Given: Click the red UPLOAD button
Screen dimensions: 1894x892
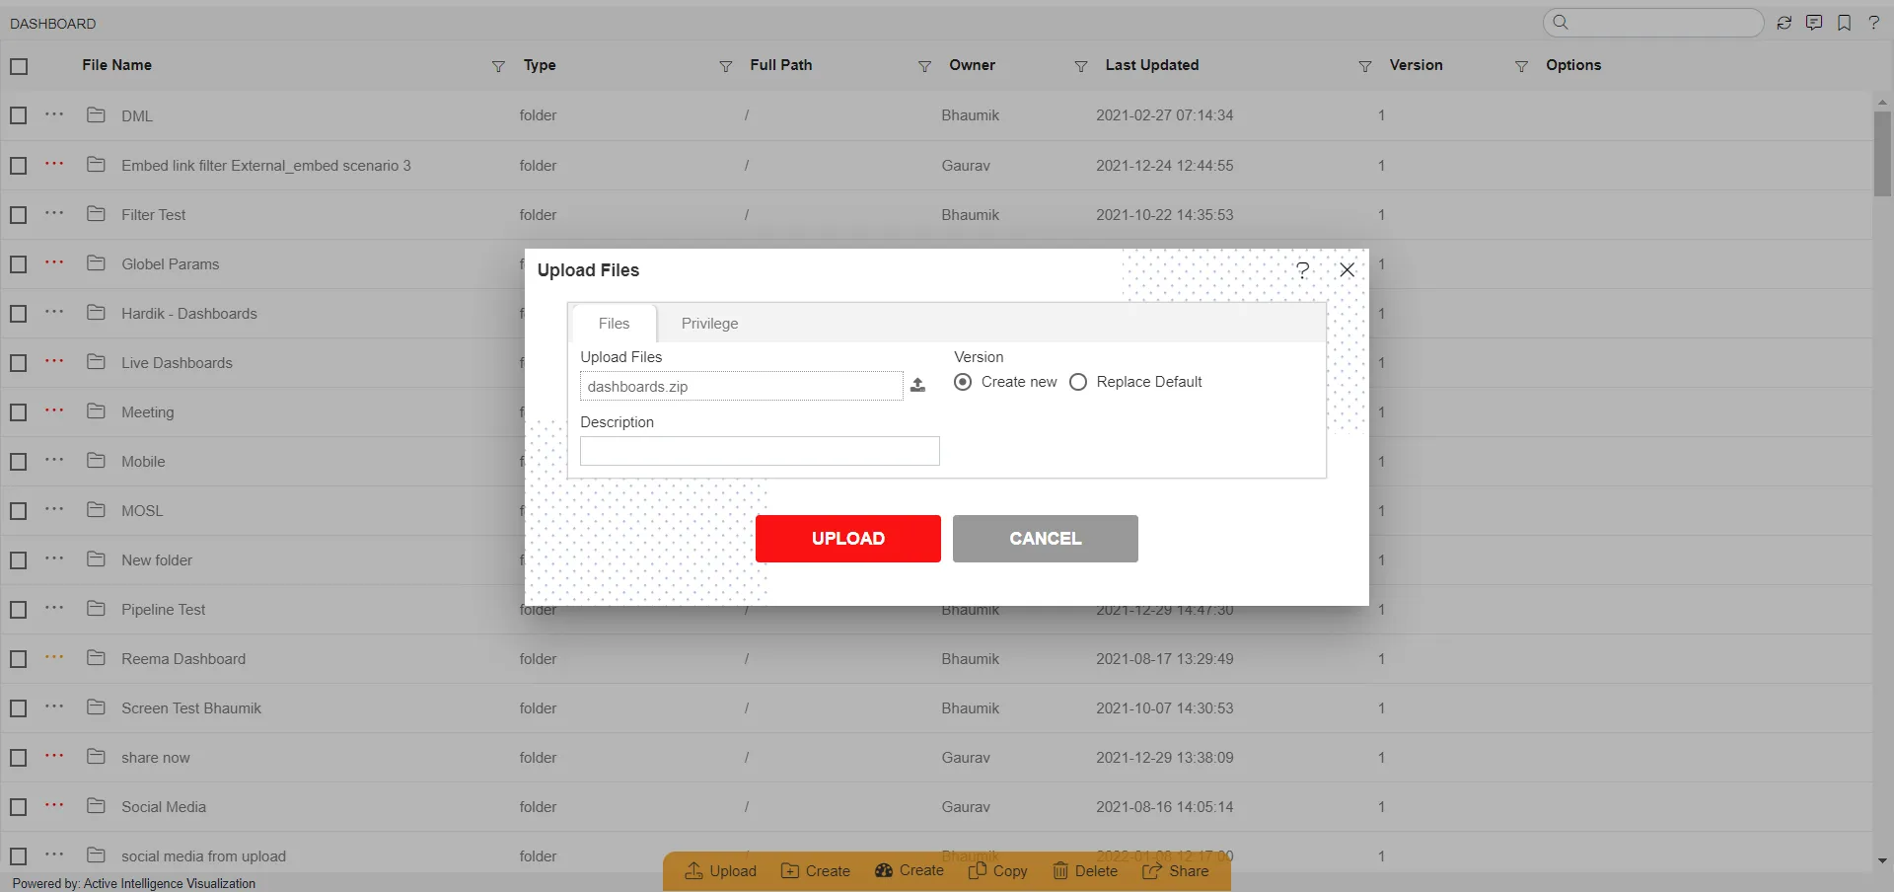Looking at the screenshot, I should tap(848, 539).
